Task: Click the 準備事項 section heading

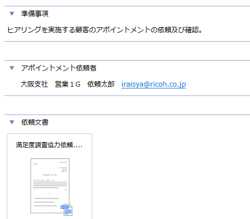Action: [34, 14]
